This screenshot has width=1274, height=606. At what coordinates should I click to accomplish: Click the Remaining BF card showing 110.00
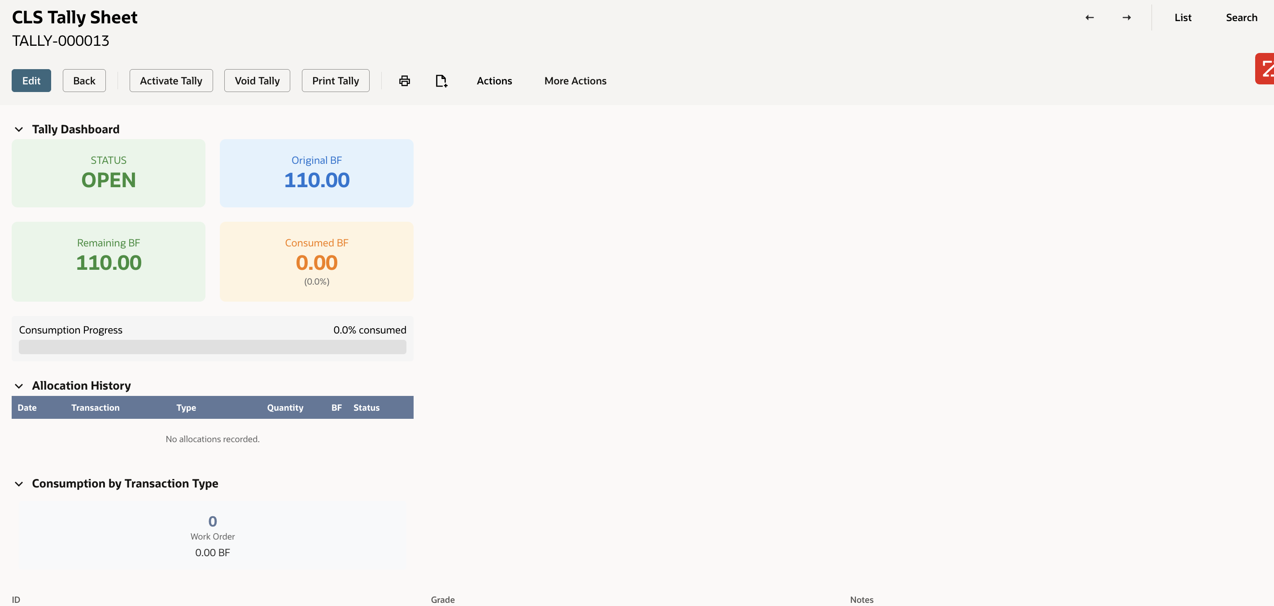pyautogui.click(x=108, y=261)
